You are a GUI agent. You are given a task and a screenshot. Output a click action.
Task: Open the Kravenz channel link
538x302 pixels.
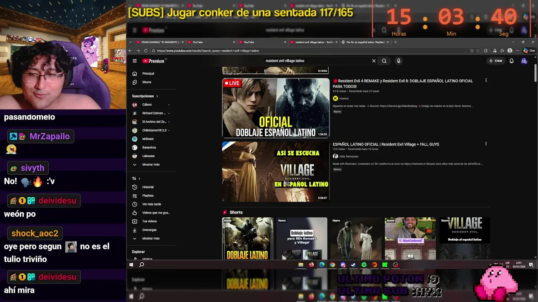pyautogui.click(x=344, y=99)
